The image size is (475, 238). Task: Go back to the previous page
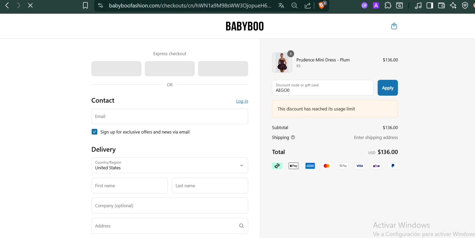click(7, 5)
